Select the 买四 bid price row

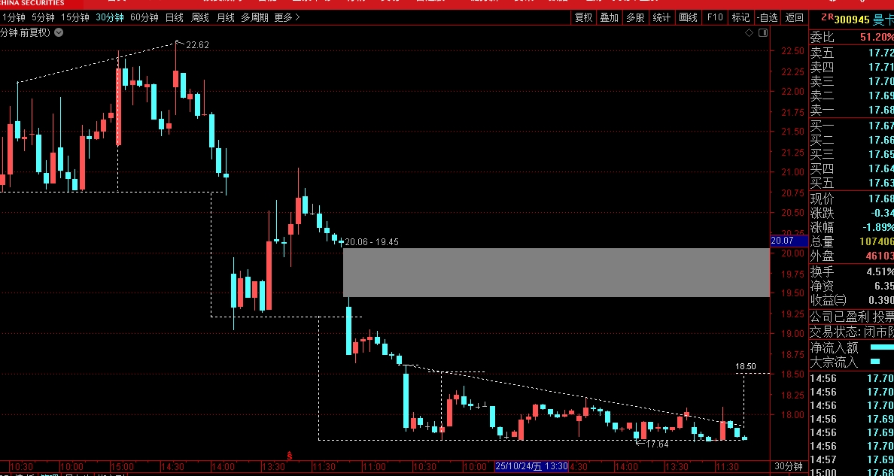[852, 168]
